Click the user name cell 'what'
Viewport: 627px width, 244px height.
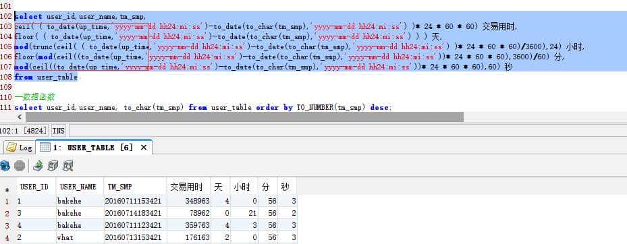coord(80,238)
